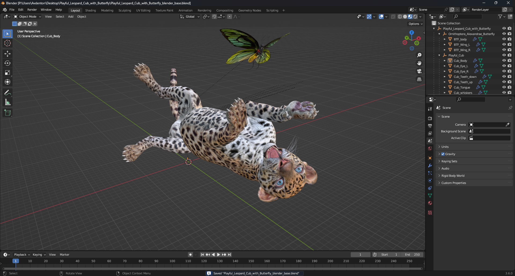Open the Physics properties tab
The image size is (515, 276).
(430, 181)
